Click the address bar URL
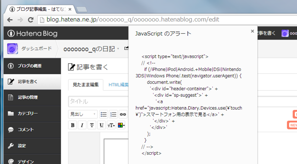 (x=133, y=20)
